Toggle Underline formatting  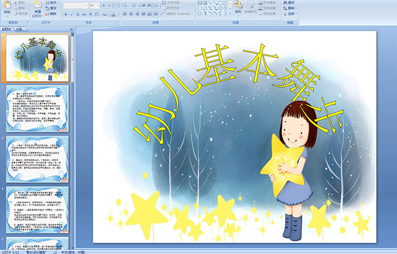pos(78,14)
